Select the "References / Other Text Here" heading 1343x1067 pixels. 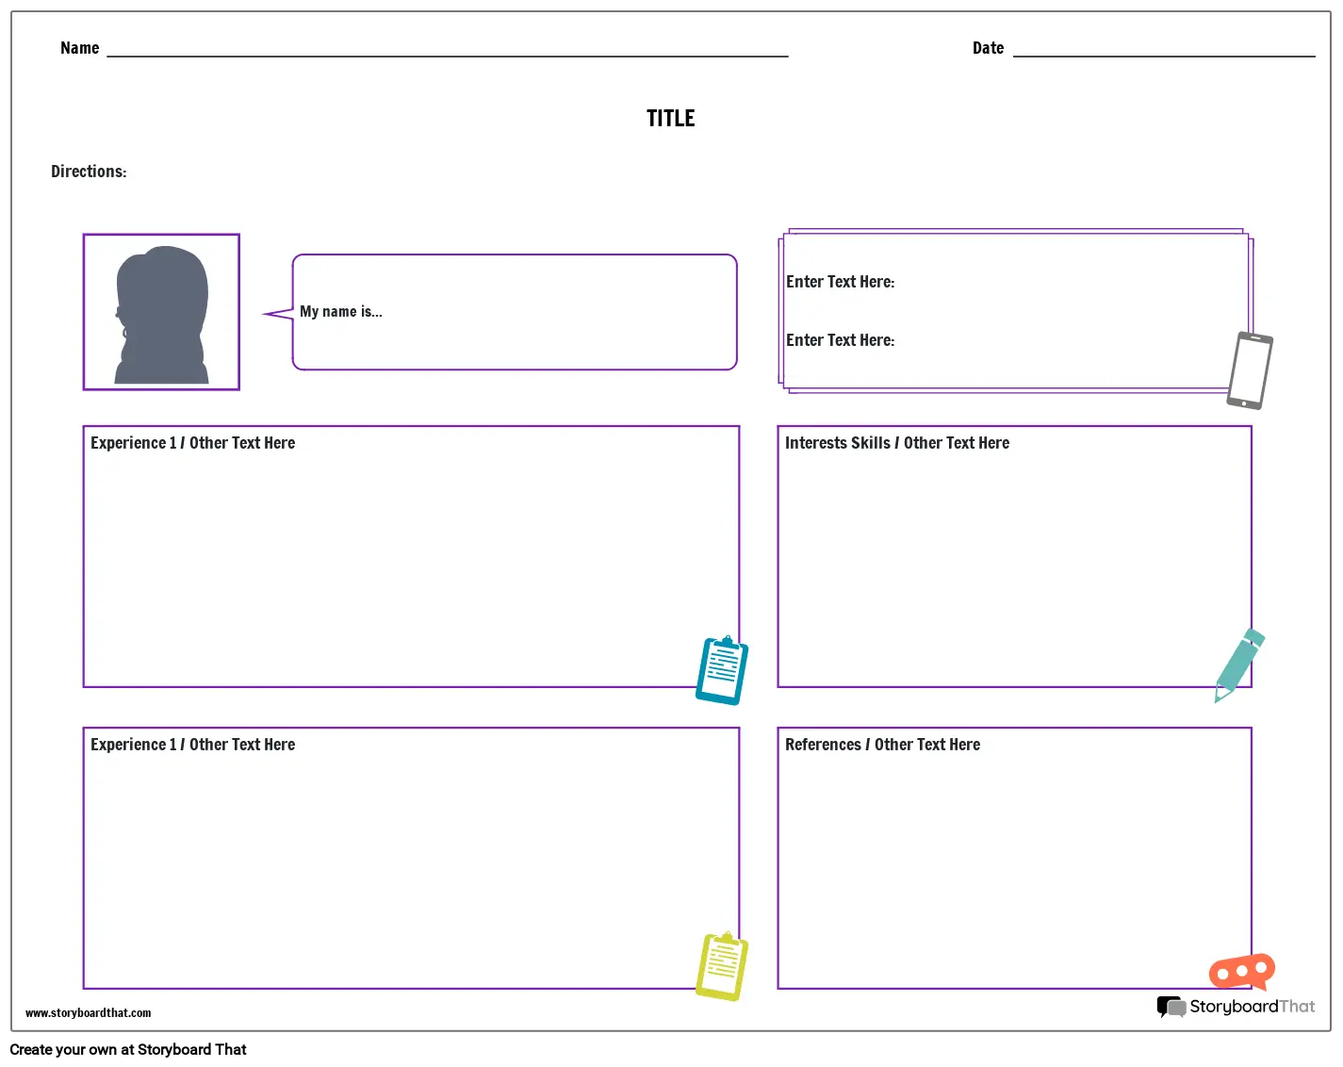coord(882,745)
